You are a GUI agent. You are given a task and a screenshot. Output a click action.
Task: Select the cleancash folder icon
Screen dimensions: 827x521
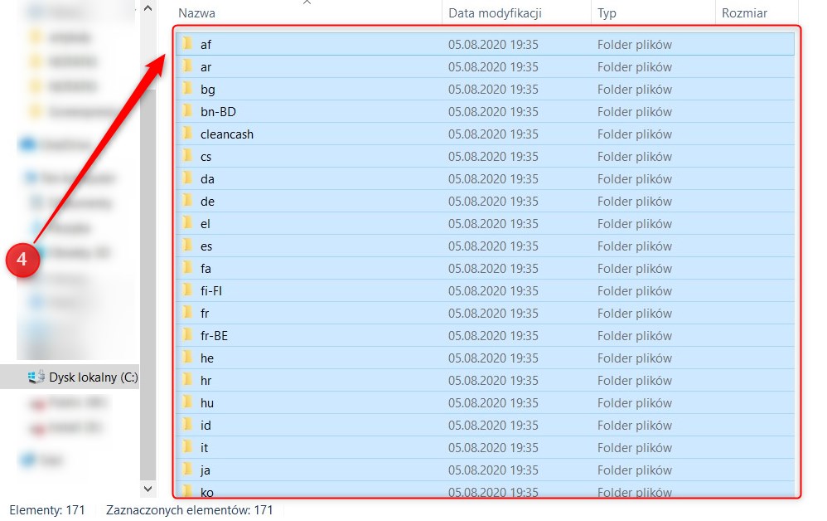click(187, 134)
